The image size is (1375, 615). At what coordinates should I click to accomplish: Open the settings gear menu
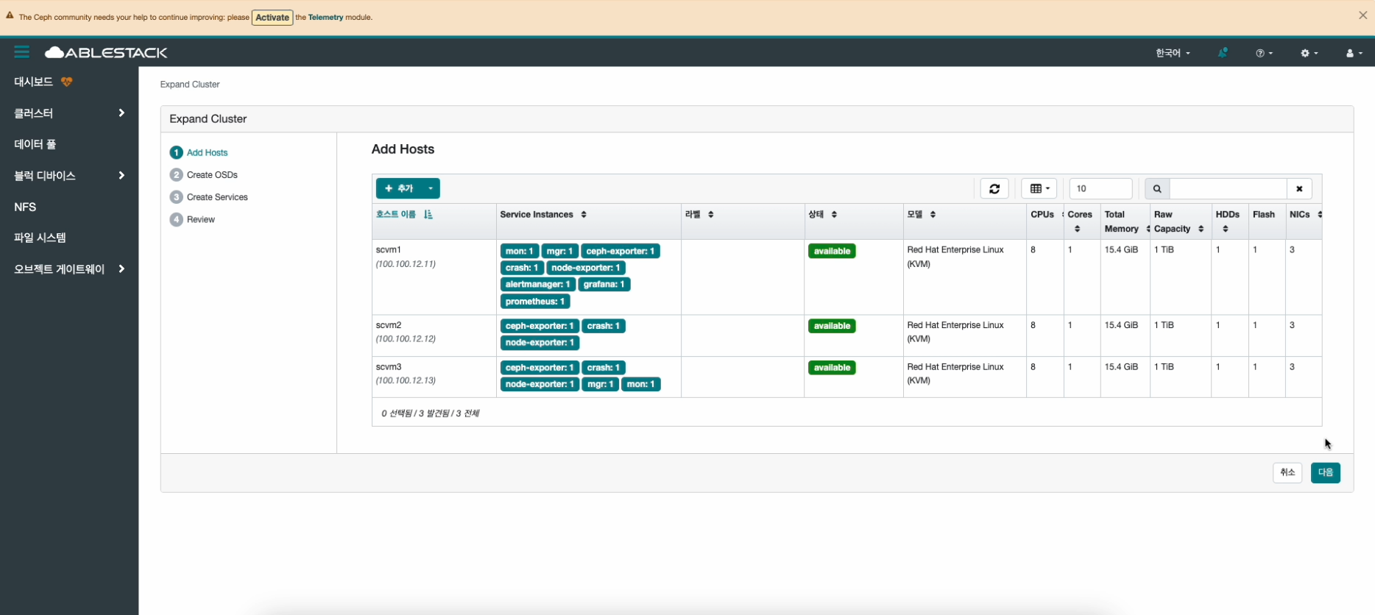1309,53
